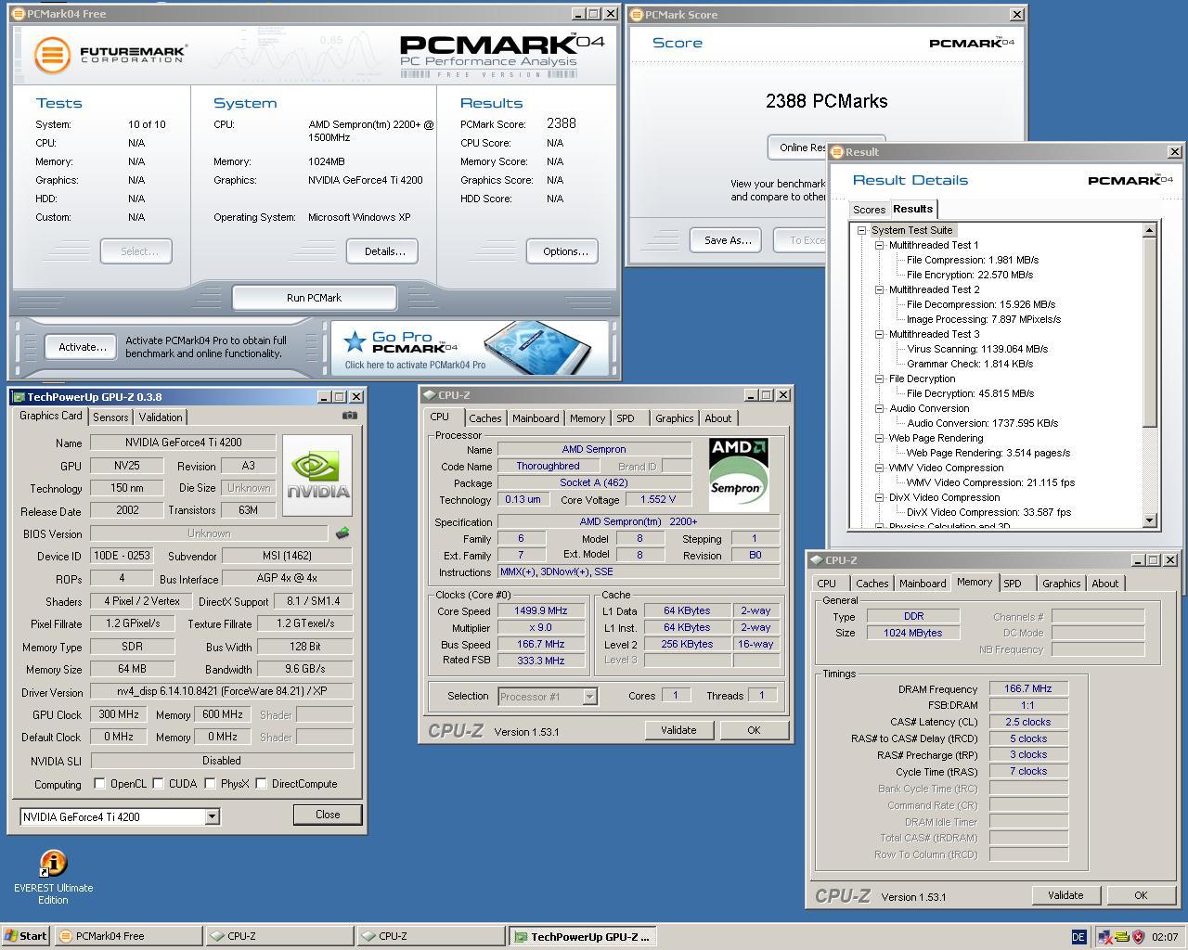Screen dimensions: 1188x950
Task: Click the PCMark04 Free title bar icon
Action: (19, 14)
